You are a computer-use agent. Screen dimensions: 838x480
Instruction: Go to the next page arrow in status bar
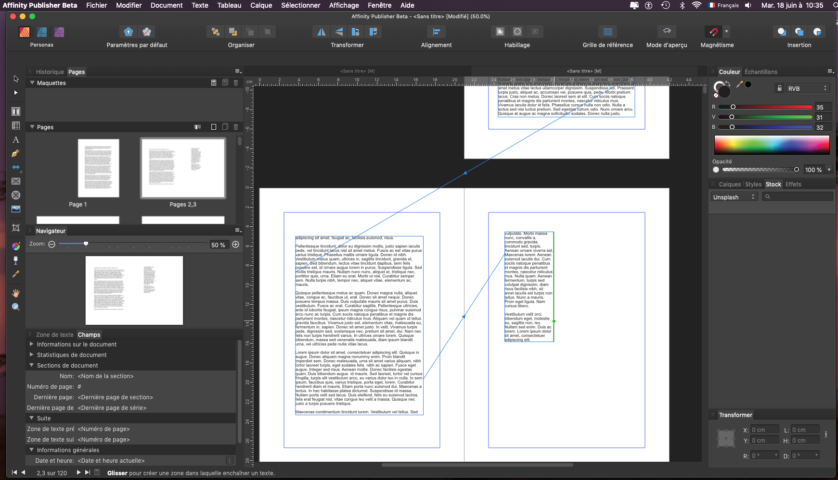[x=78, y=473]
